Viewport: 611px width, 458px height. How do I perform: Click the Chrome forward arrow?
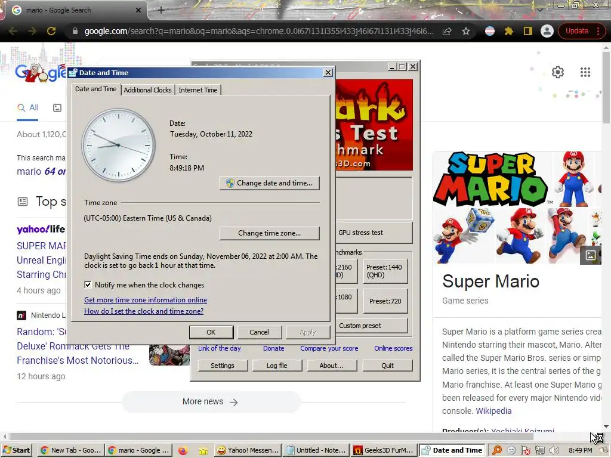pyautogui.click(x=32, y=31)
